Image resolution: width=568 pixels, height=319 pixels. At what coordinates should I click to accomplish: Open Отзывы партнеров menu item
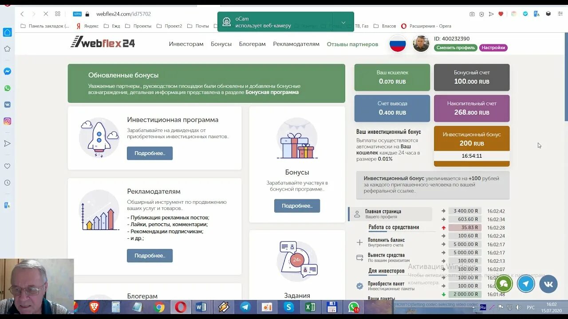tap(352, 44)
